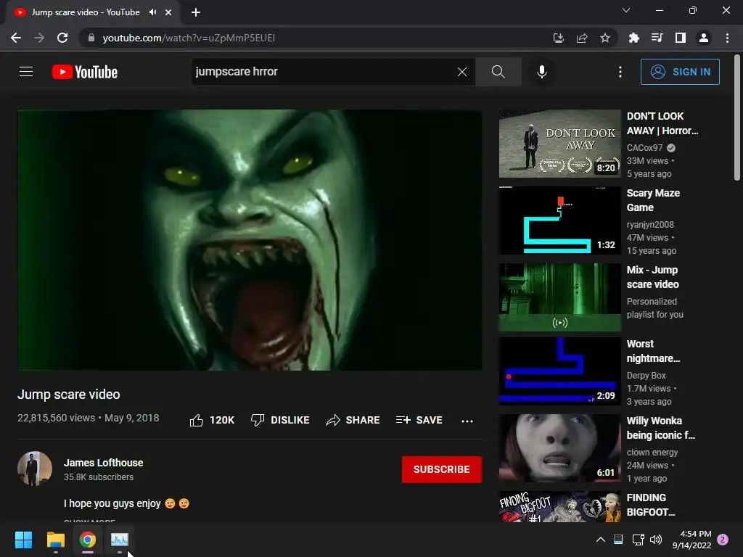Open network status in system tray

point(638,540)
